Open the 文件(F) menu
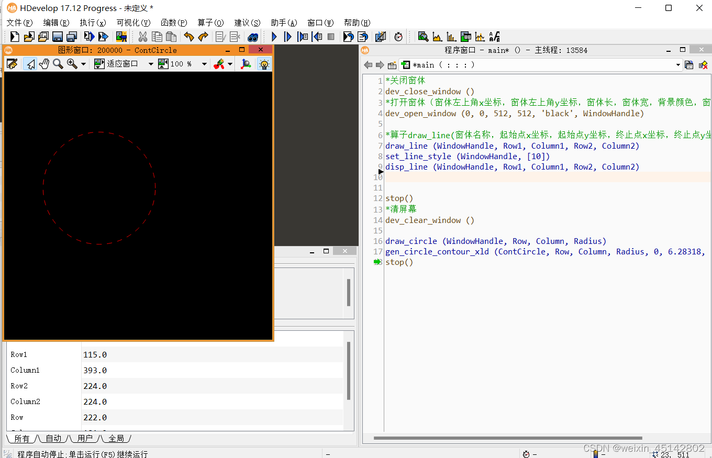Image resolution: width=712 pixels, height=458 pixels. (x=19, y=23)
